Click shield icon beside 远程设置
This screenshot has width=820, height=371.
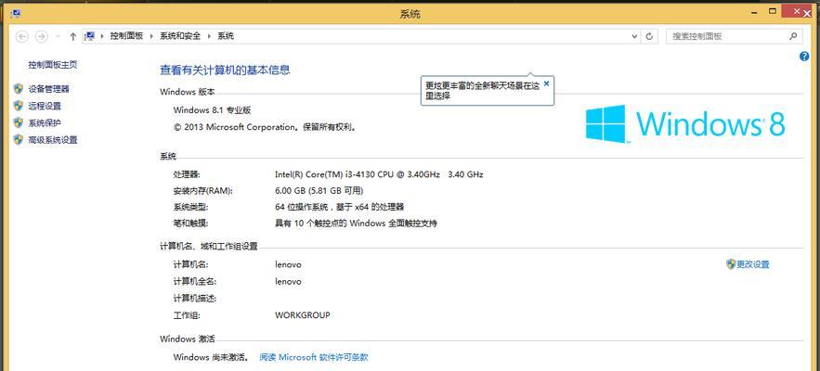tap(19, 106)
